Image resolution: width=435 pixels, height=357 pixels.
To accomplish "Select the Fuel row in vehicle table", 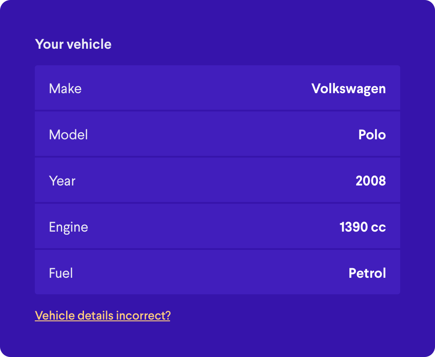I will 217,272.
